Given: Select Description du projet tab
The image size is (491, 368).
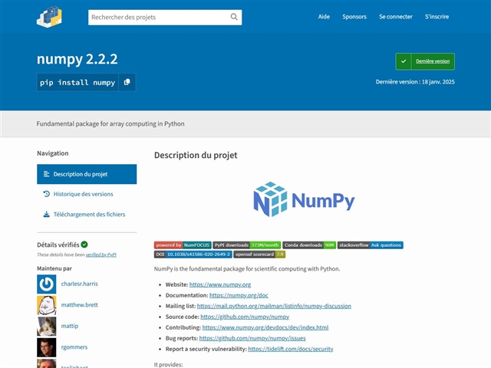Looking at the screenshot, I should 87,174.
